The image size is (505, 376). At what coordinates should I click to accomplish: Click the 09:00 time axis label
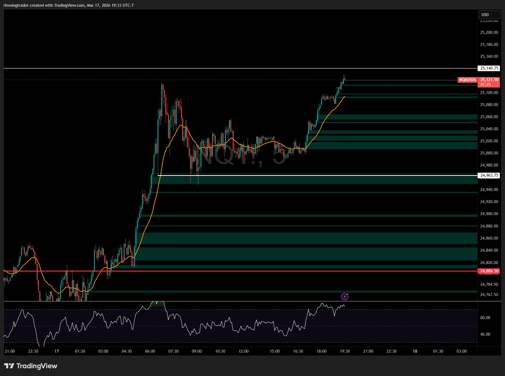(x=197, y=351)
